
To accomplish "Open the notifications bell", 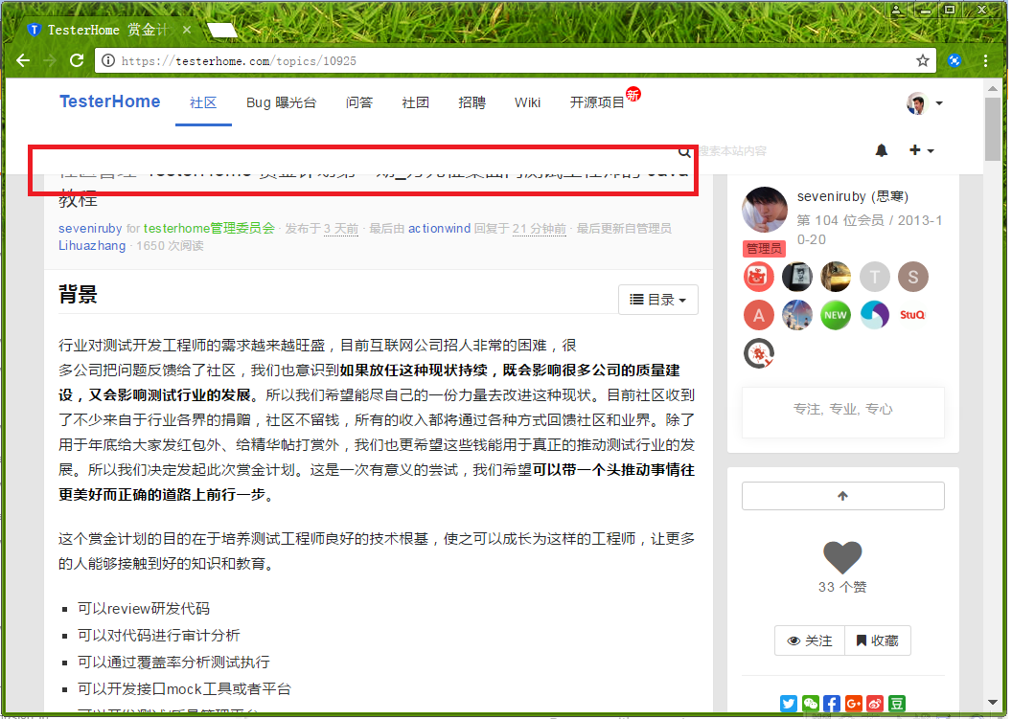I will (882, 150).
